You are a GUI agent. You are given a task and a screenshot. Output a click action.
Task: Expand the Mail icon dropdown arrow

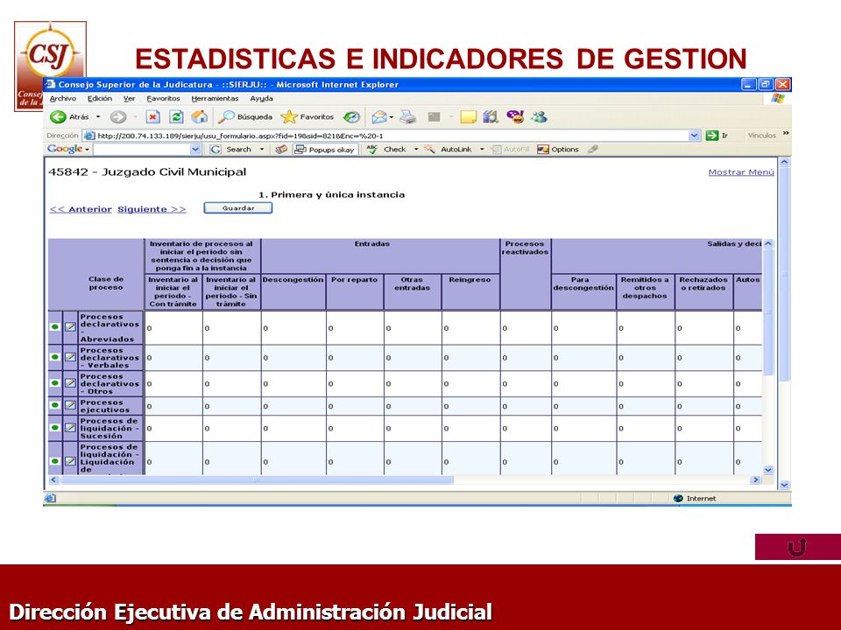tap(392, 116)
